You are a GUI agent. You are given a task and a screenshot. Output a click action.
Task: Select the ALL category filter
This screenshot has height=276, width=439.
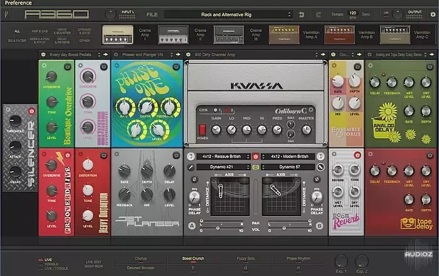pos(17,31)
